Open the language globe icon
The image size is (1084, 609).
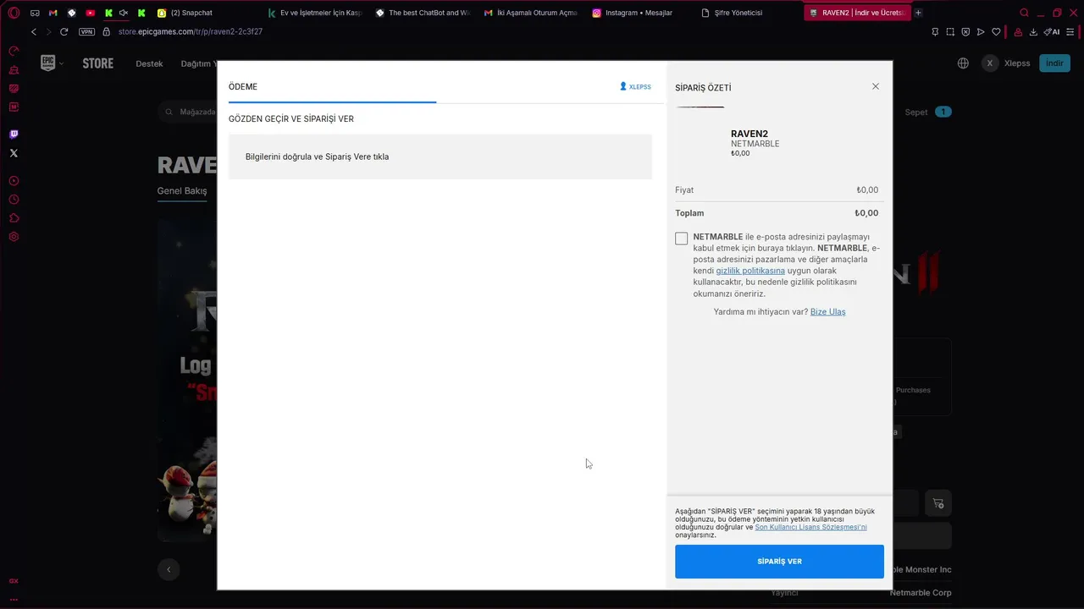click(x=963, y=63)
